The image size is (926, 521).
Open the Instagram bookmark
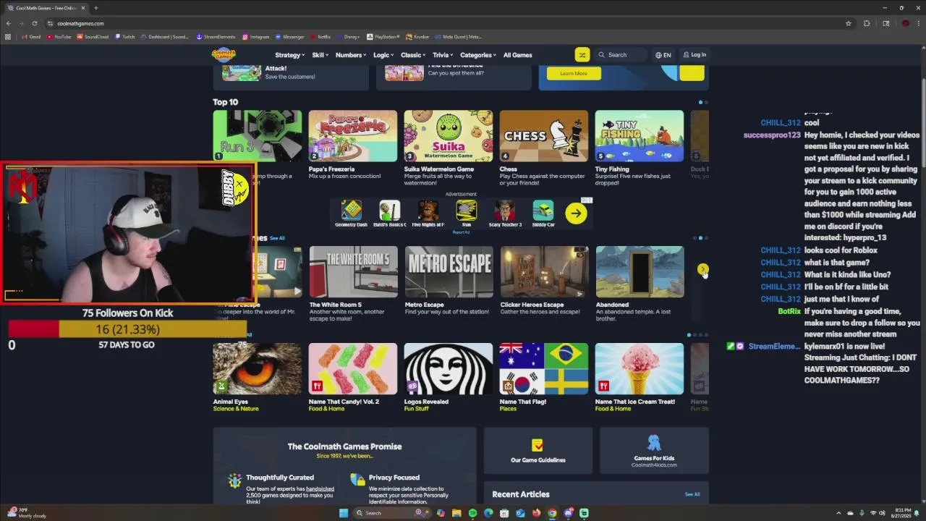pos(255,37)
